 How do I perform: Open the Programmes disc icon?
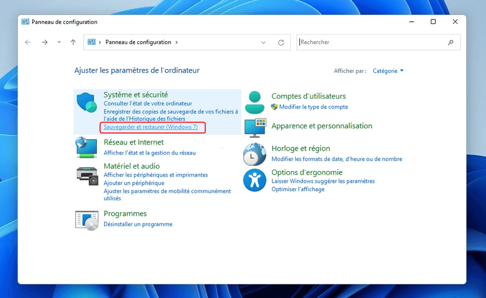[87, 220]
